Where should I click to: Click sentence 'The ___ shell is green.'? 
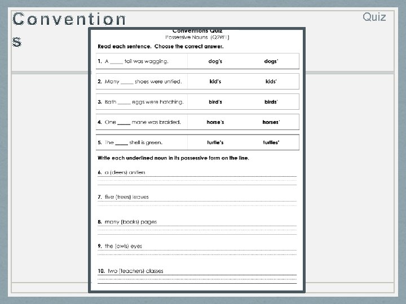click(130, 142)
